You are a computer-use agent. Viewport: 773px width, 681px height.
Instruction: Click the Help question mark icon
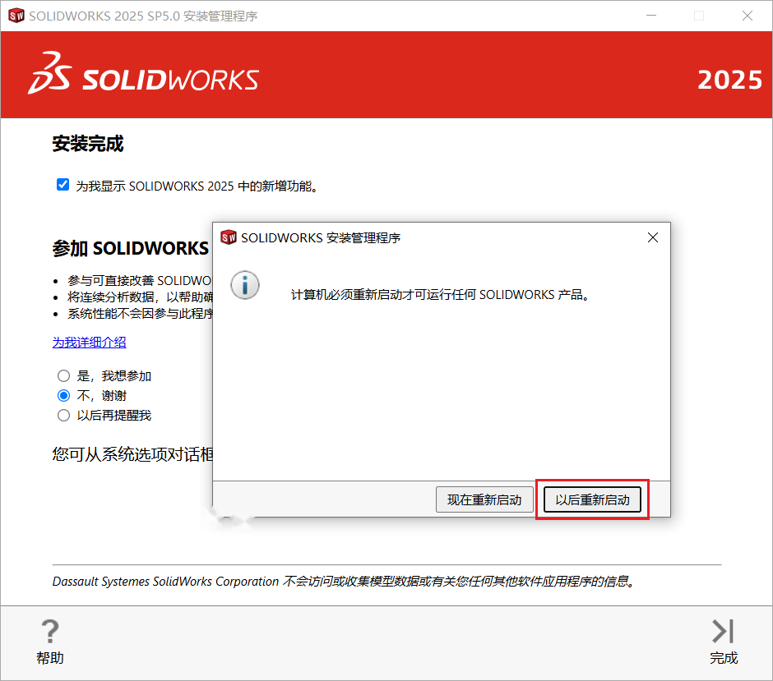point(50,631)
